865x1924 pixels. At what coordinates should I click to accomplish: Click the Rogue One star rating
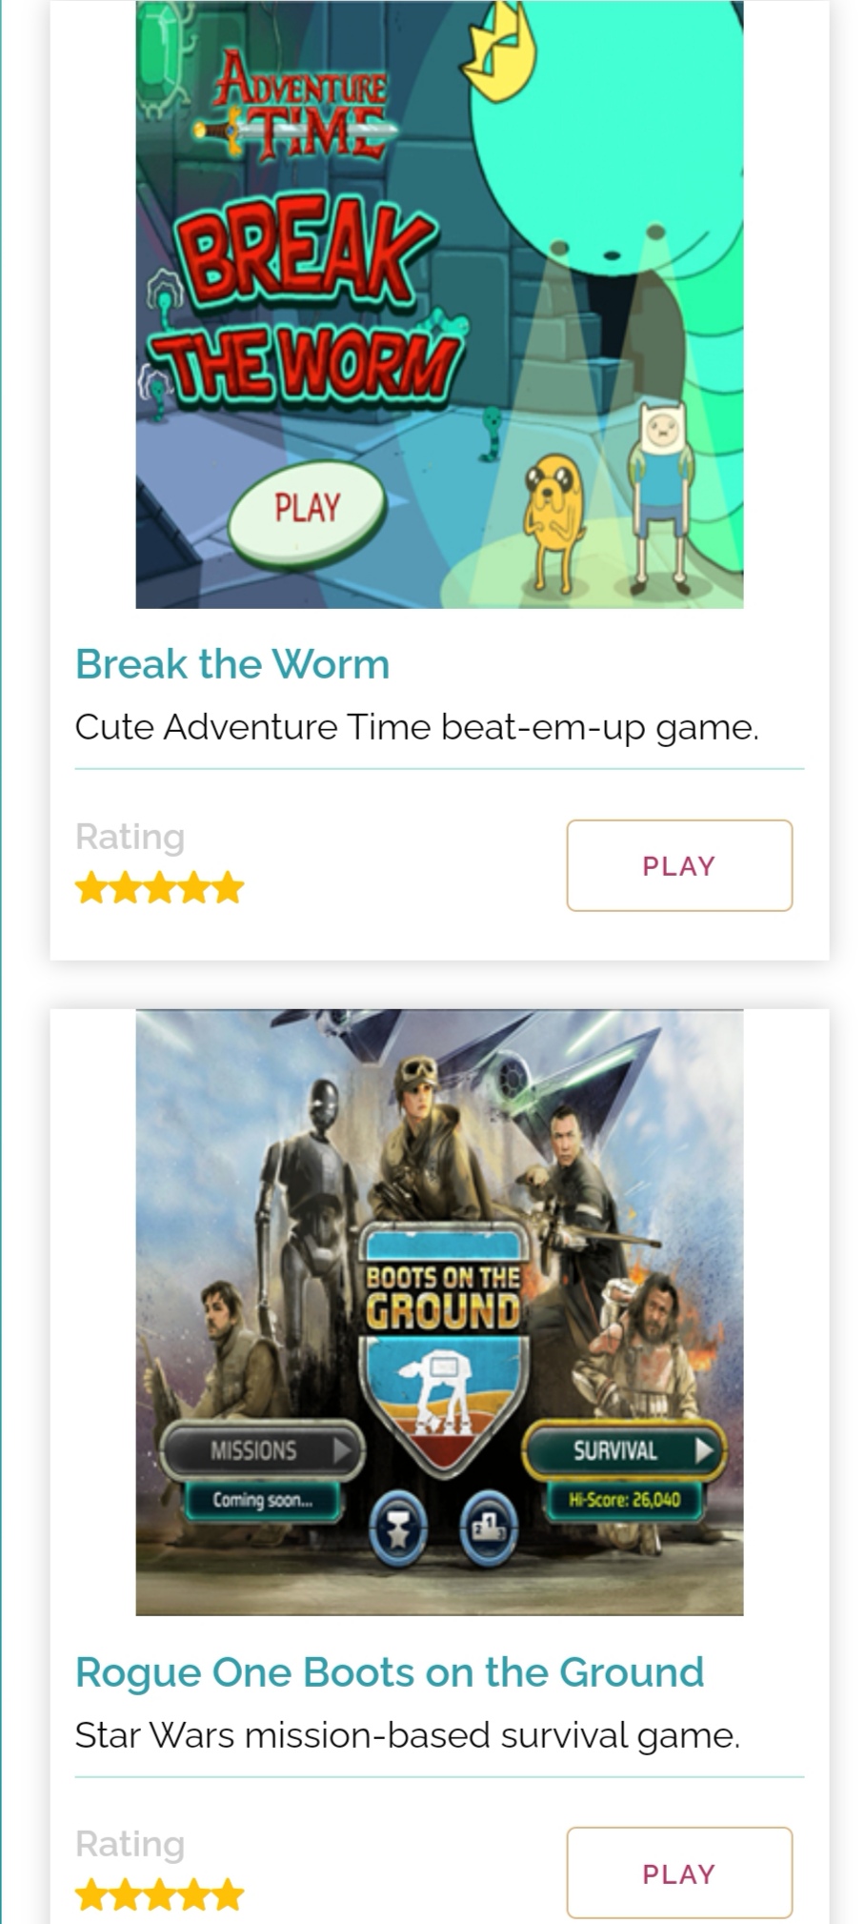point(159,1894)
